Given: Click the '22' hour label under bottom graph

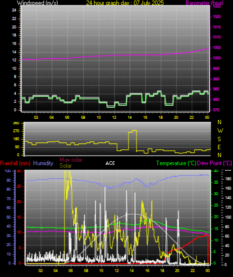Looking at the screenshot, I should point(192,271).
